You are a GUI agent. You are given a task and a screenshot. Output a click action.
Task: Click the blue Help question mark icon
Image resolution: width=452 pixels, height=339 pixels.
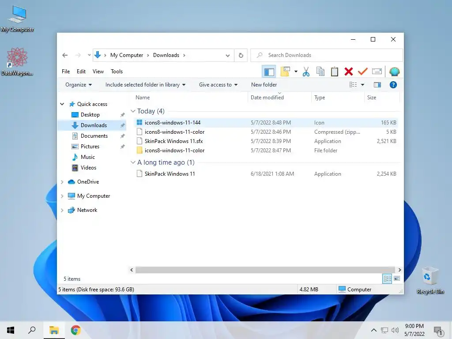(393, 85)
